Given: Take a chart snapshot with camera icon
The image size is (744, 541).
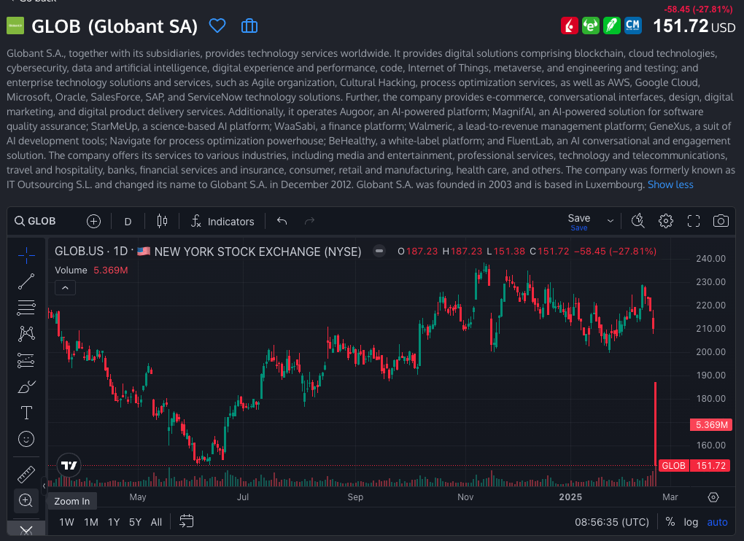Looking at the screenshot, I should (x=721, y=221).
